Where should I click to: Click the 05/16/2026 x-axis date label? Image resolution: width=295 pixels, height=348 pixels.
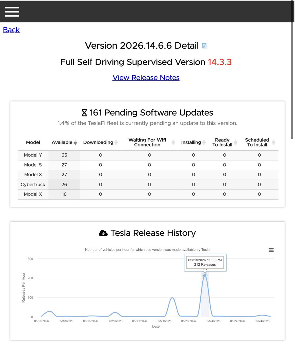41,321
